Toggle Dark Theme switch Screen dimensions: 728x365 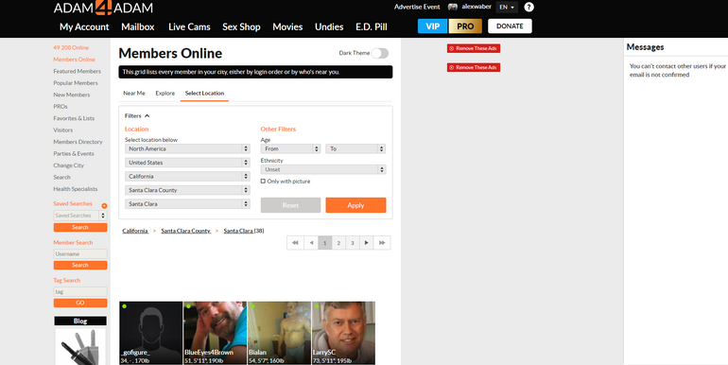380,53
